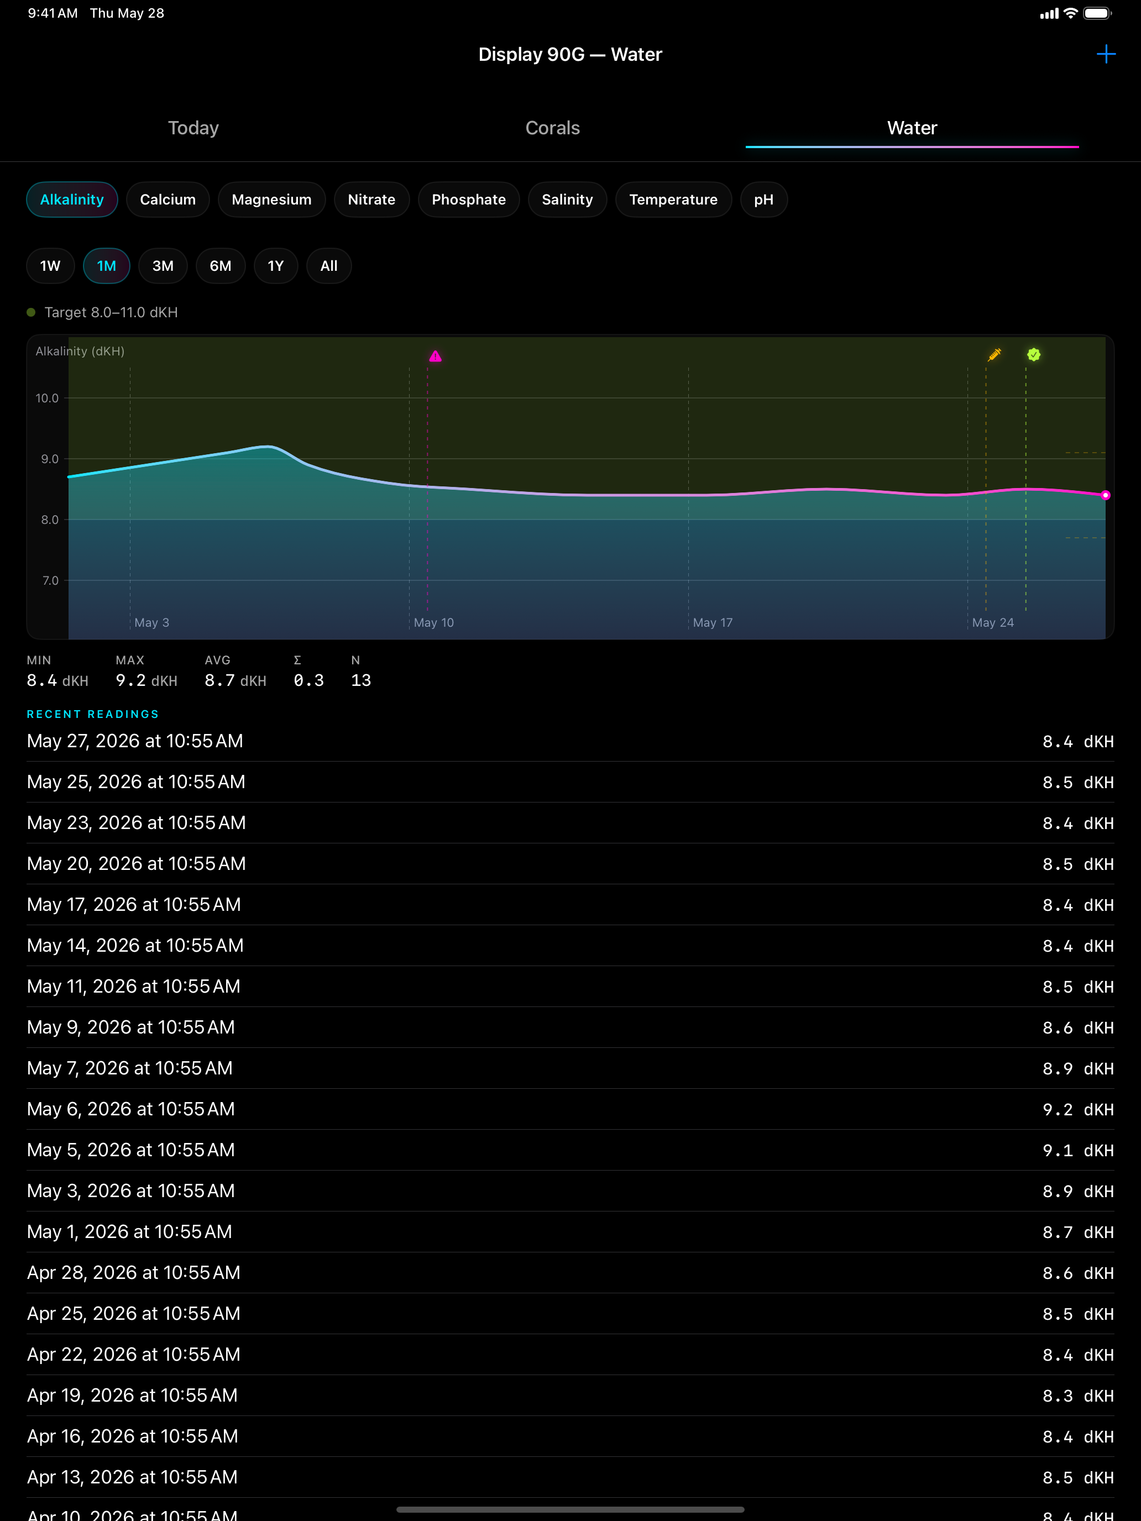Open the May 27, 2026 reading
1141x1521 pixels.
point(570,741)
